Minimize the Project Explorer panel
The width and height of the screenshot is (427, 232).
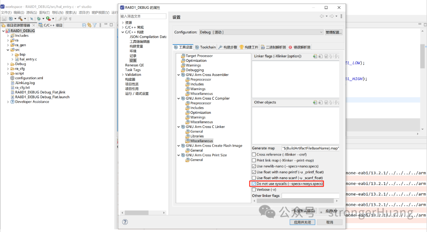106,24
